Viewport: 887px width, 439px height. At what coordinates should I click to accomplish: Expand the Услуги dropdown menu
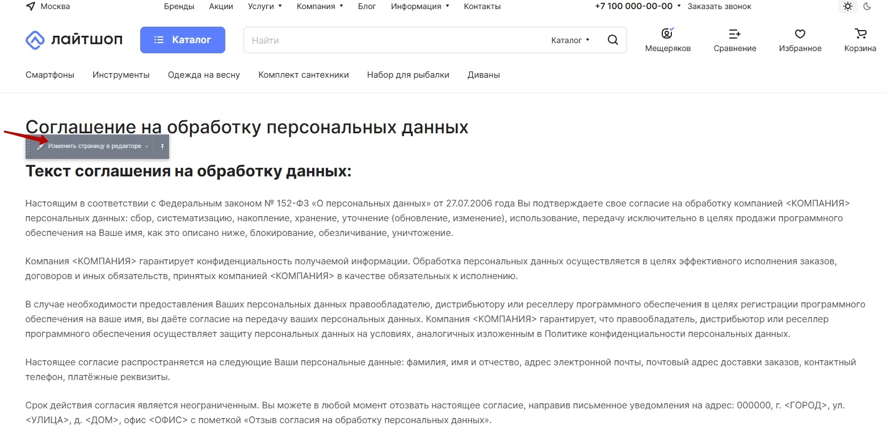264,7
